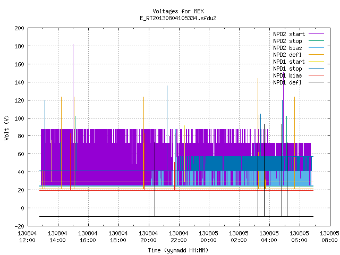Click the 'NPD1 stop' legend label
Viewport: 340px width, 255px height.
287,69
